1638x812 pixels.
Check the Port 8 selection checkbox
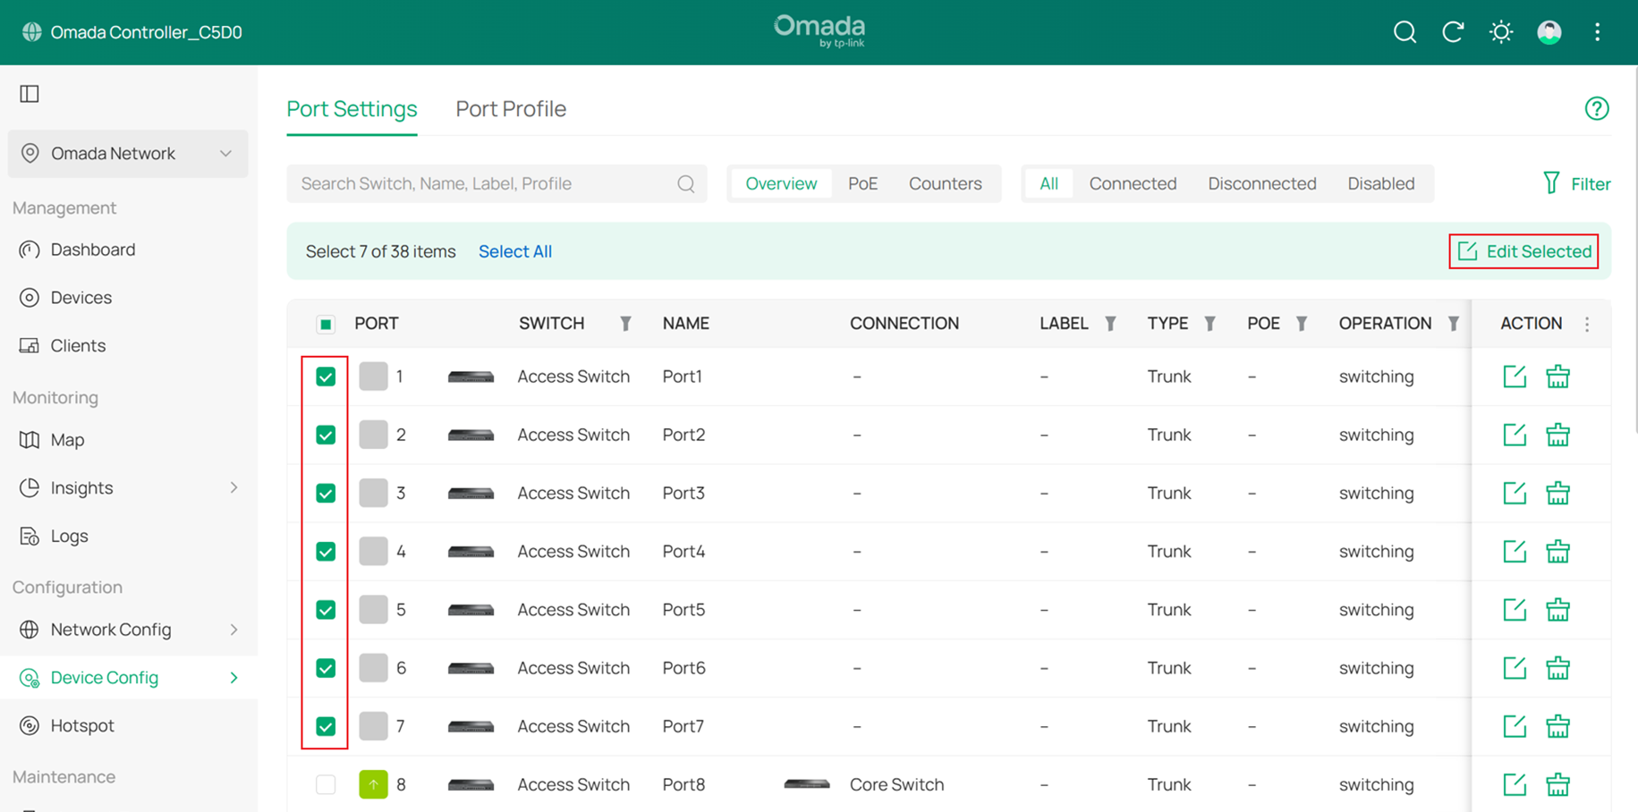pyautogui.click(x=325, y=784)
